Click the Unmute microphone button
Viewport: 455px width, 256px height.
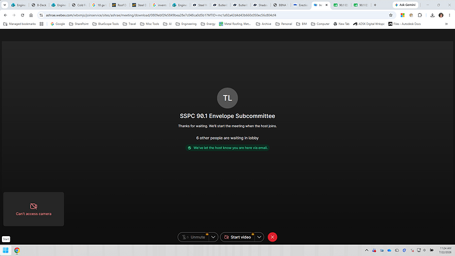click(194, 237)
